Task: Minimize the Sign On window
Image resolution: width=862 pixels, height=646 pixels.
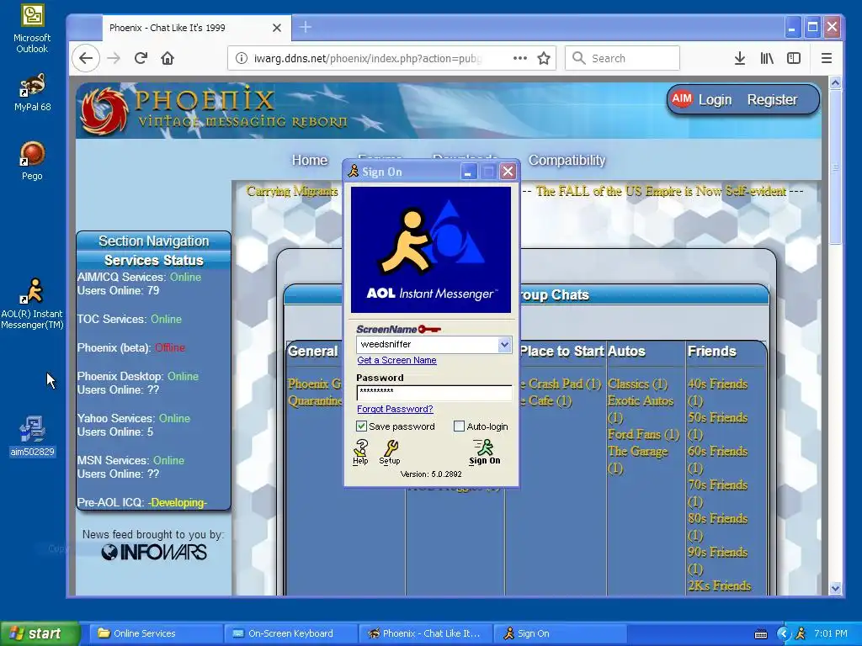Action: click(468, 172)
